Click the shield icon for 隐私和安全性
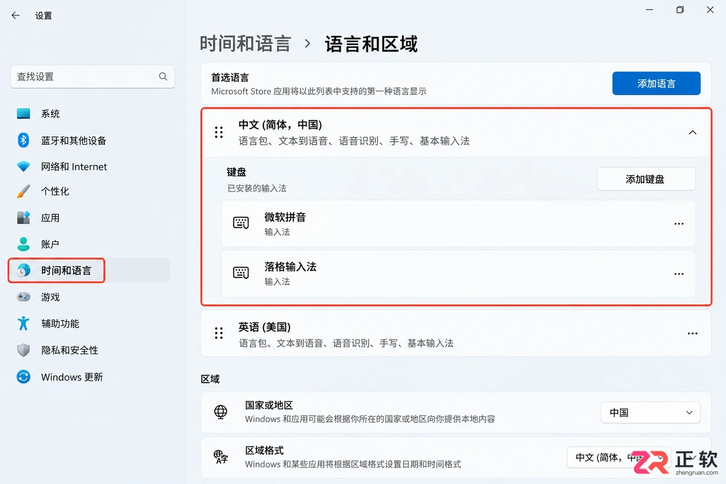 [x=23, y=350]
